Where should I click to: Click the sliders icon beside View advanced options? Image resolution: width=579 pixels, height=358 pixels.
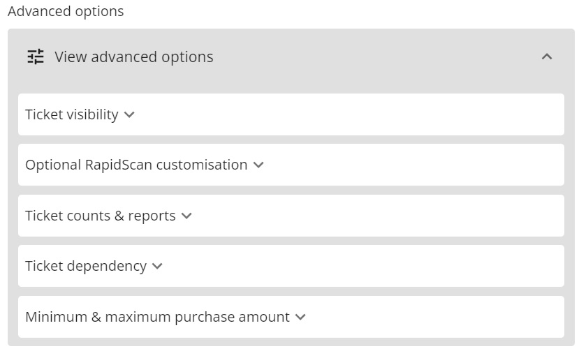36,57
